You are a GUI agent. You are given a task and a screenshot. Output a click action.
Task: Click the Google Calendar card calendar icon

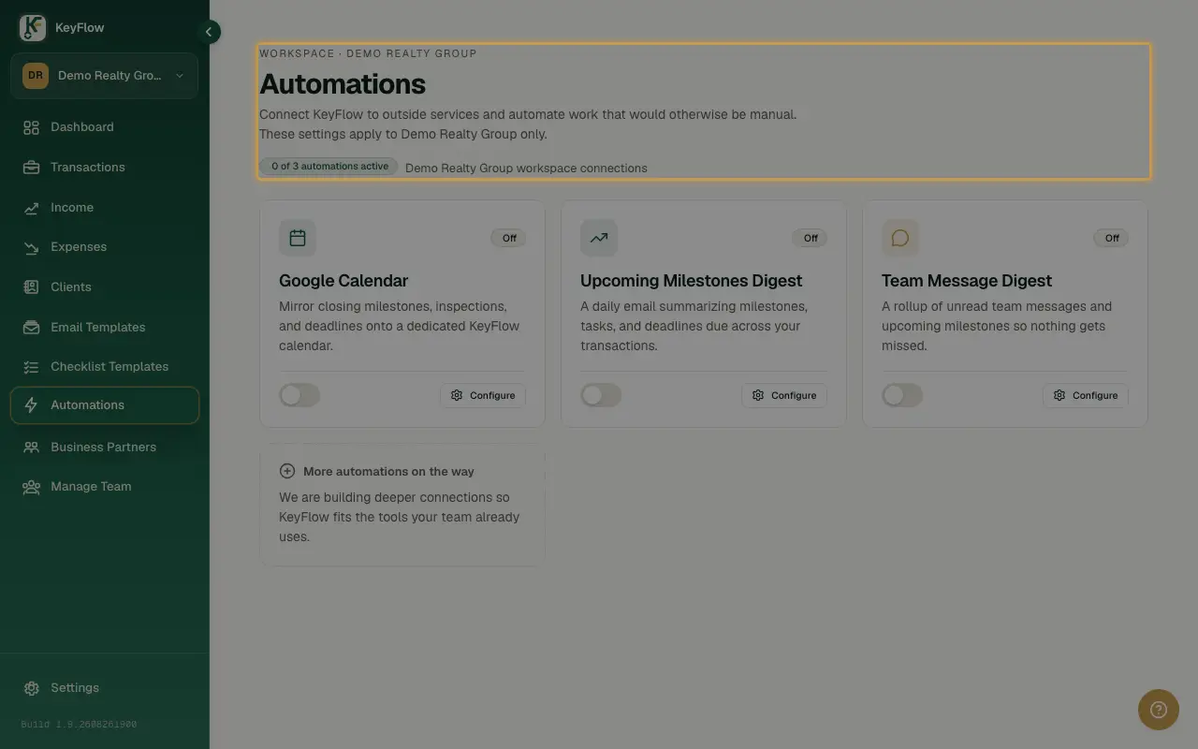298,238
